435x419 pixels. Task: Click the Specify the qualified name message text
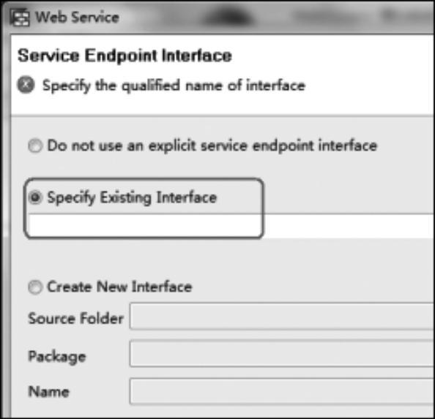[x=174, y=86]
